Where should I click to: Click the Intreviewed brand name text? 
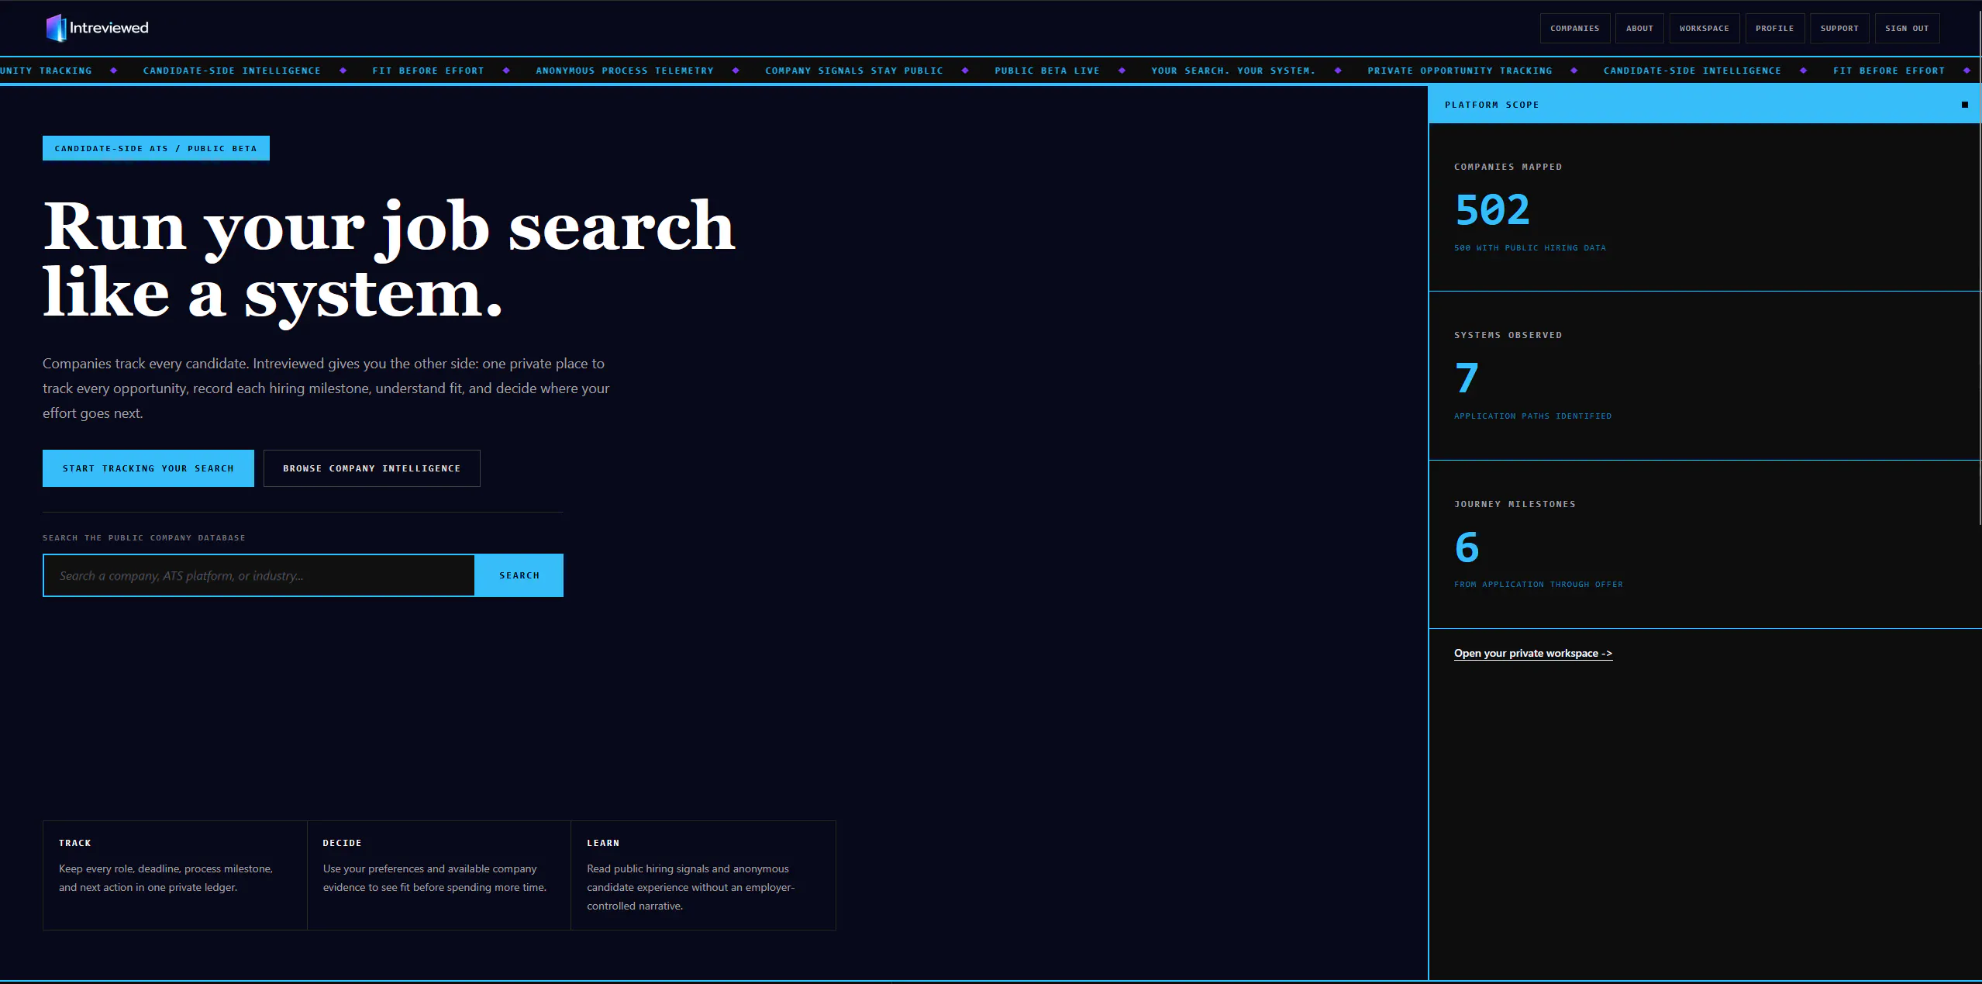click(x=109, y=28)
